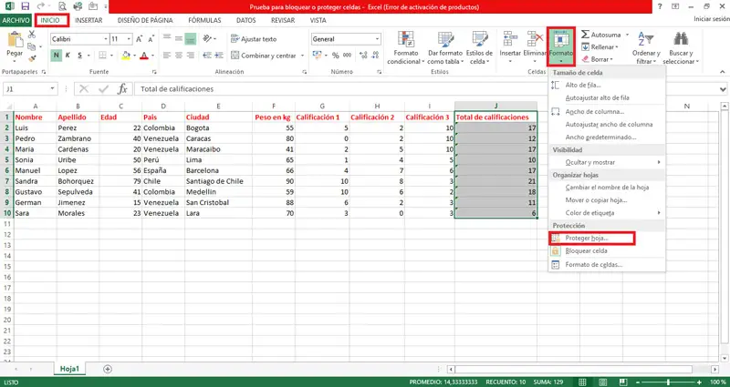Switch to the INSERTAR ribbon tab
This screenshot has width=730, height=387.
(89, 20)
